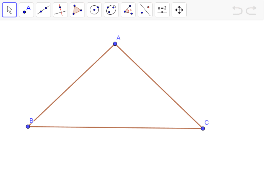Select the Reflect about line tool
This screenshot has width=264, height=189.
[x=145, y=10]
